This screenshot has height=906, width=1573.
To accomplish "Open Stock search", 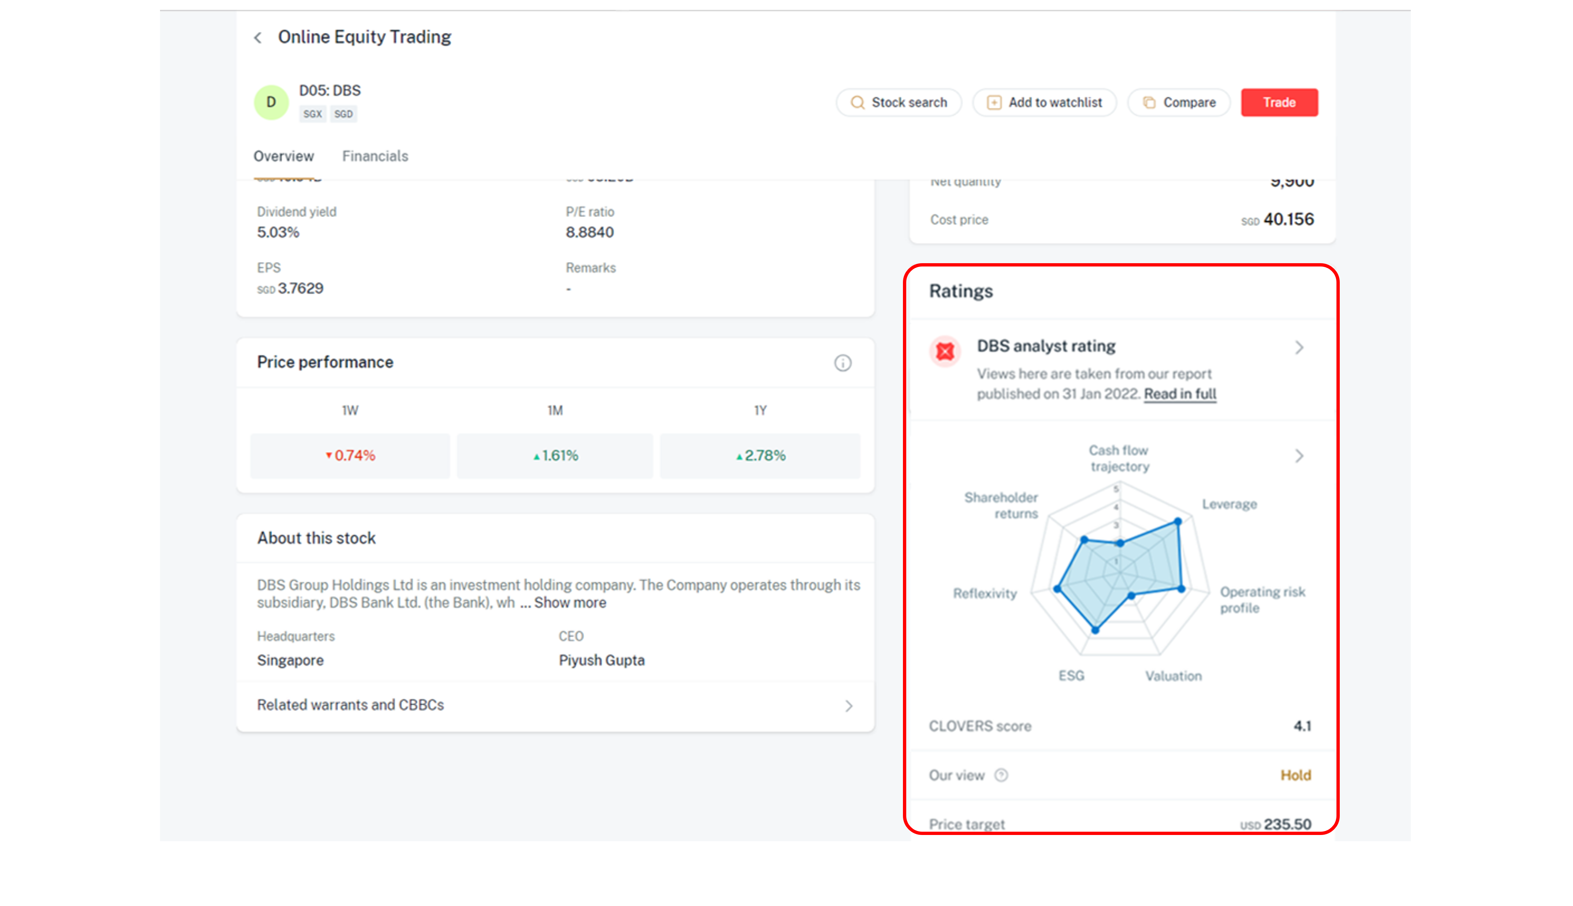I will point(899,102).
